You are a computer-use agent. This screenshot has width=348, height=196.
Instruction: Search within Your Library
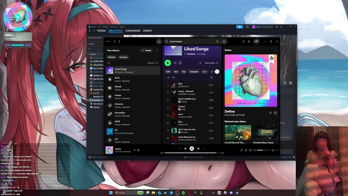109,63
